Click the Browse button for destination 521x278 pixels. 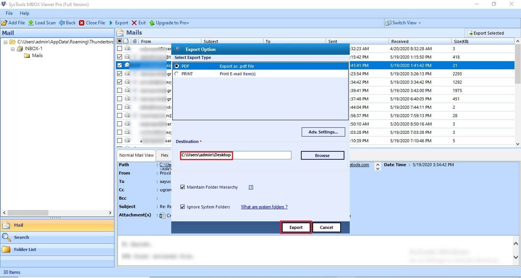click(322, 156)
